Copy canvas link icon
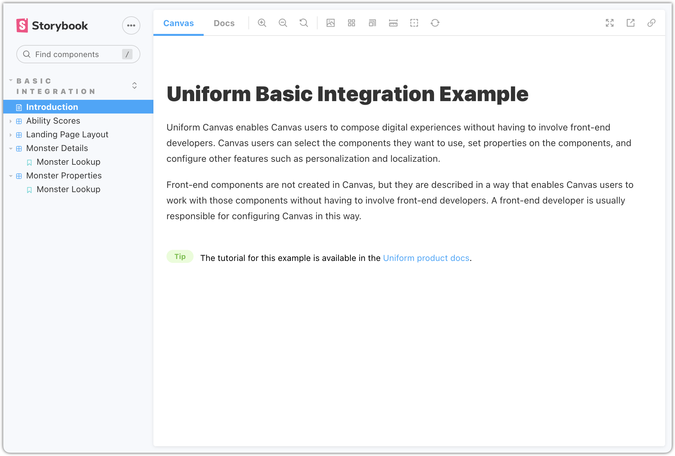The width and height of the screenshot is (675, 456). pos(651,23)
